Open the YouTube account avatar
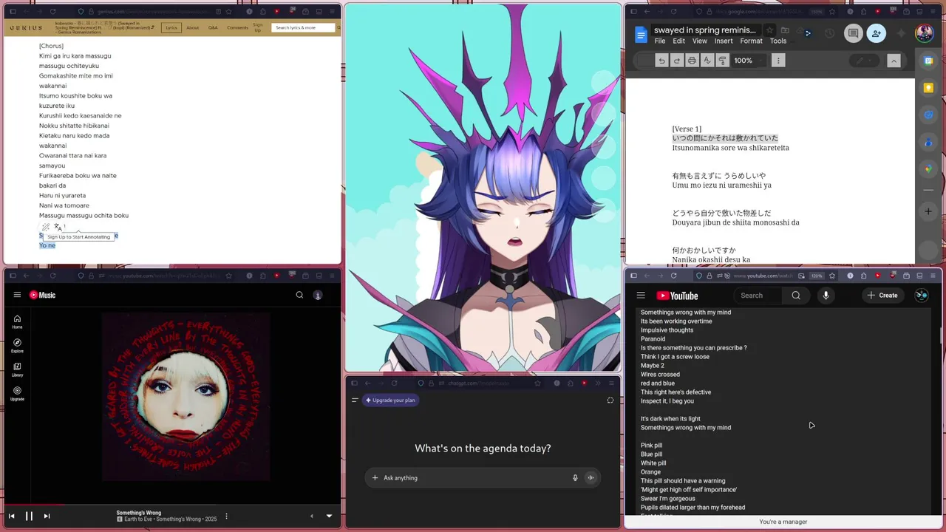Viewport: 946px width, 532px height. (922, 295)
